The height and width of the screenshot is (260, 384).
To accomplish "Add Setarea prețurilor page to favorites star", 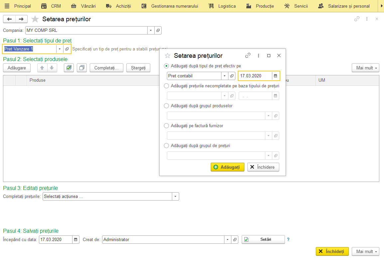I will coord(35,19).
